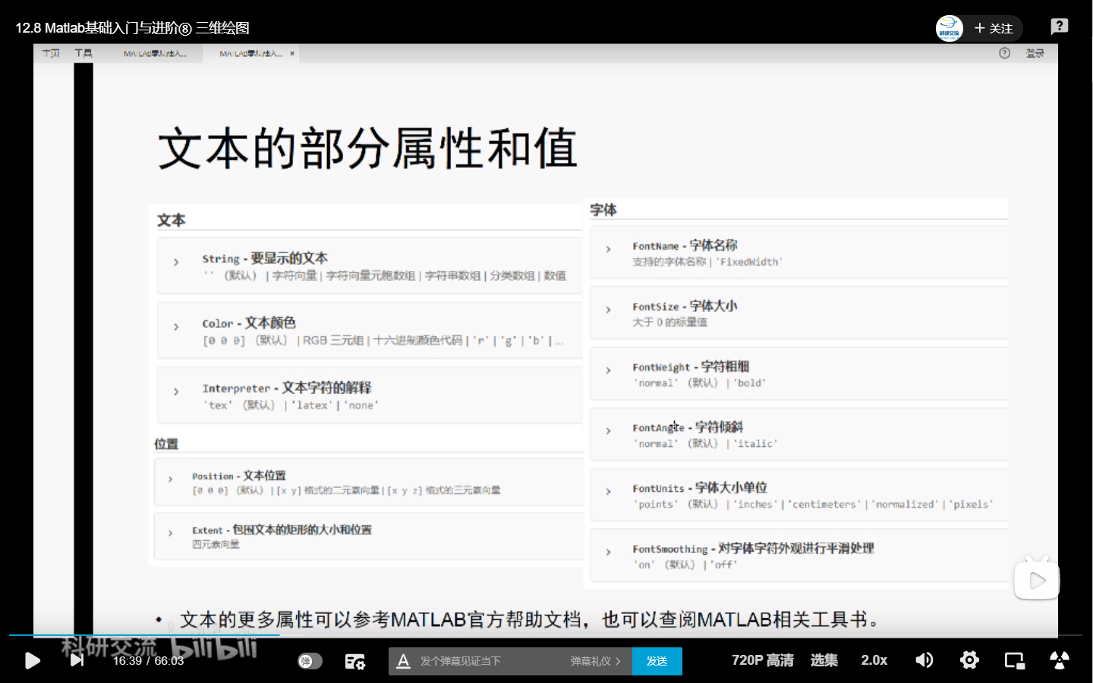Follow the uploader with 关注
This screenshot has width=1093, height=683.
tap(994, 28)
